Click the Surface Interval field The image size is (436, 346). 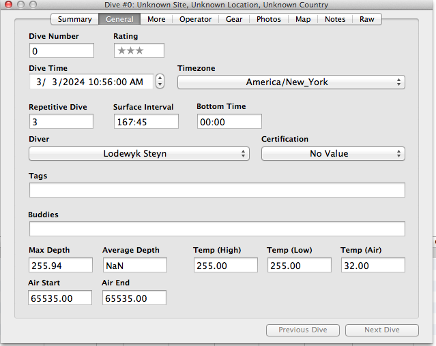146,121
